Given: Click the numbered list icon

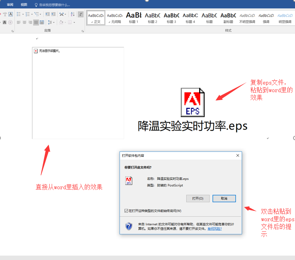Looking at the screenshot, I should (x=28, y=14).
